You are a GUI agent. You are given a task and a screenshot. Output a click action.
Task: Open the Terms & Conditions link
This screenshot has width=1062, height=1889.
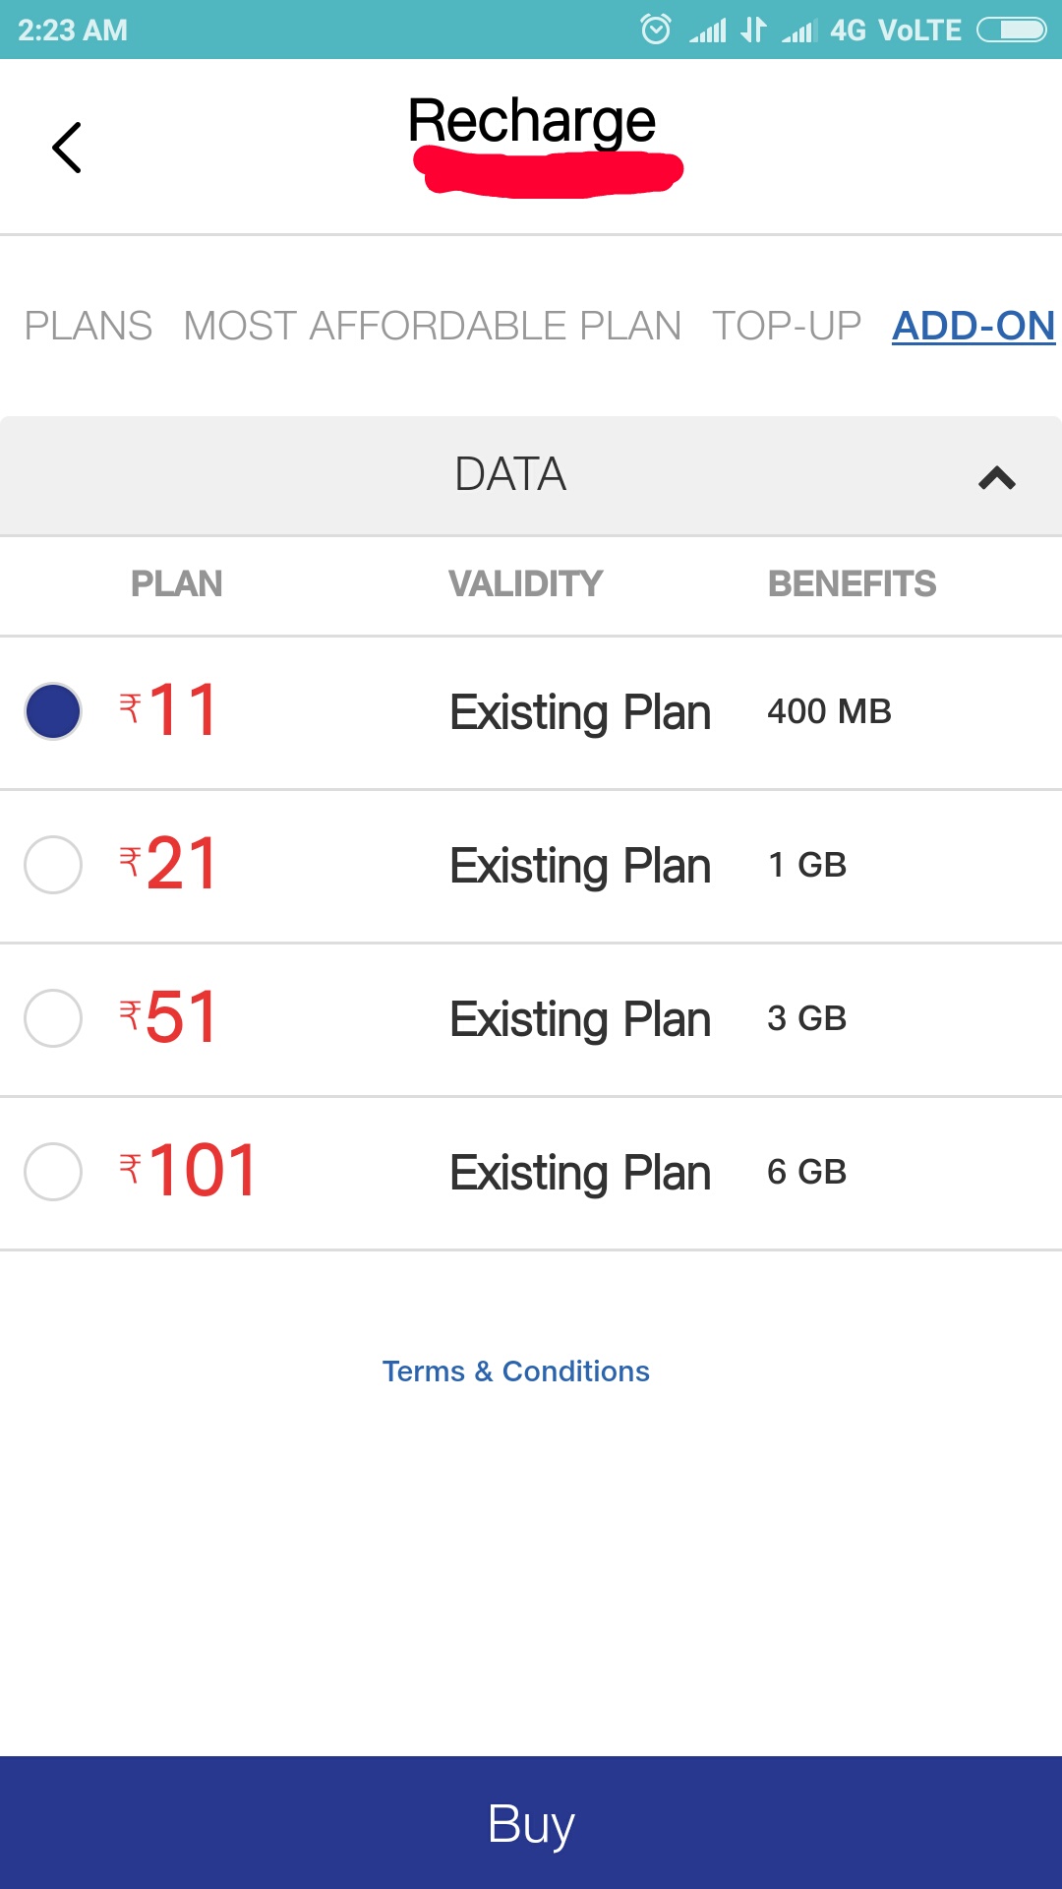coord(516,1371)
